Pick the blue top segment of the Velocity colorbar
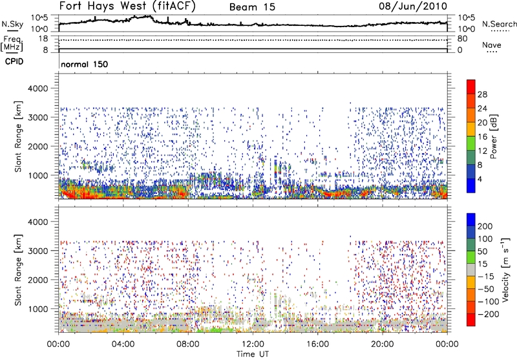 tap(471, 220)
